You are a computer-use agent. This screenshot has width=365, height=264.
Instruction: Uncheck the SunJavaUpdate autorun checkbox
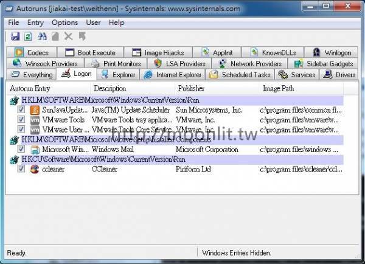[22, 110]
